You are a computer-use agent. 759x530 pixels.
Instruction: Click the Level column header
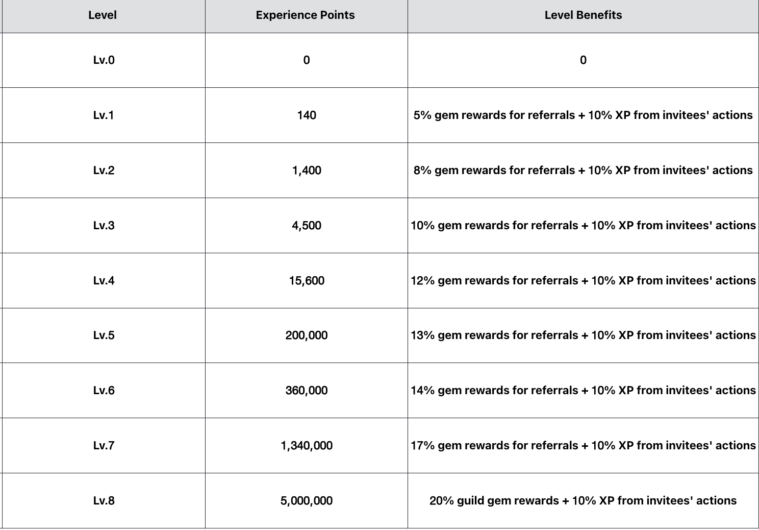[103, 15]
